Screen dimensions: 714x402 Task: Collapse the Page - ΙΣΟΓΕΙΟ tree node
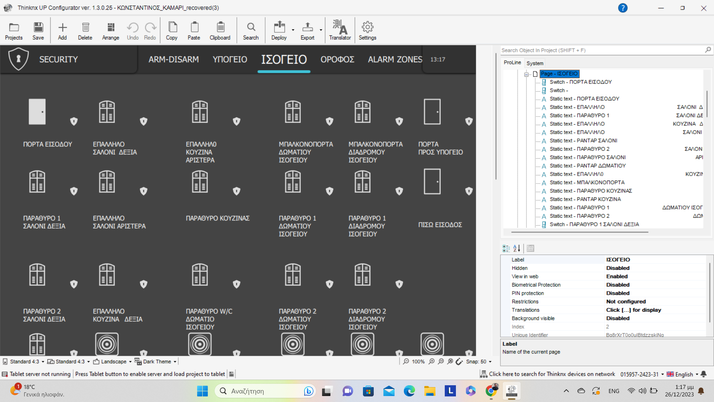(x=527, y=74)
